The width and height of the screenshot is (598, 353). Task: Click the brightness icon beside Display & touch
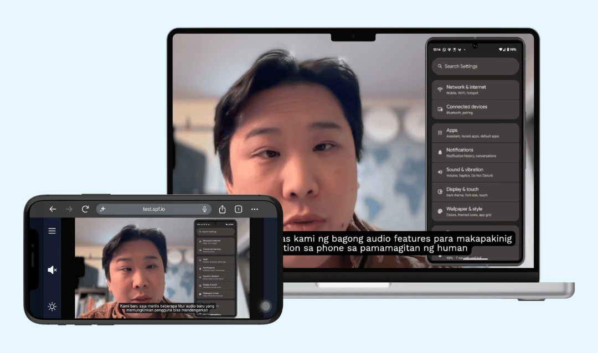pyautogui.click(x=440, y=192)
